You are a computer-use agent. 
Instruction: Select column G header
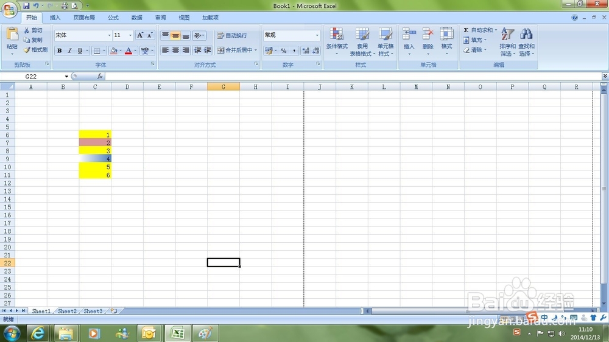pyautogui.click(x=224, y=87)
